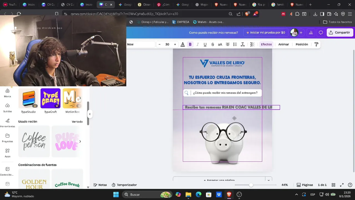Screen dimensions: 355x200
Task: Open the Páginas pages view
Action: 305,185
